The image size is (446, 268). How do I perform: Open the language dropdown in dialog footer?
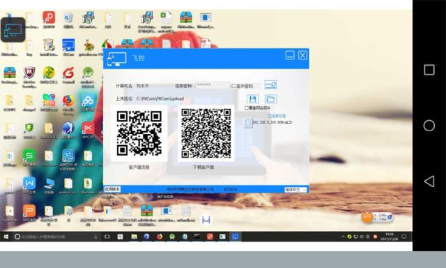click(x=295, y=189)
